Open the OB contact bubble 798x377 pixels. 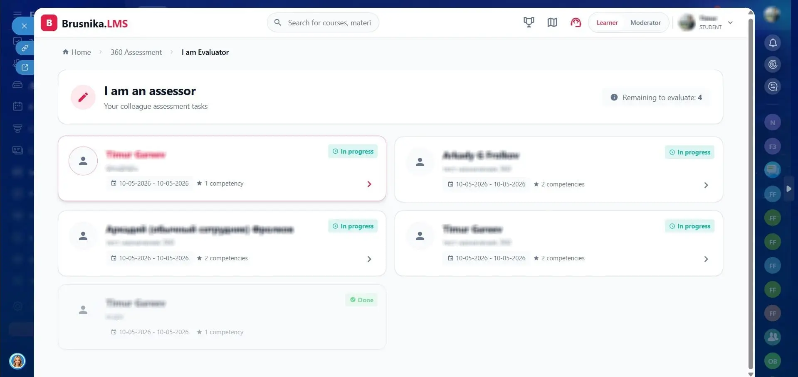click(x=773, y=361)
